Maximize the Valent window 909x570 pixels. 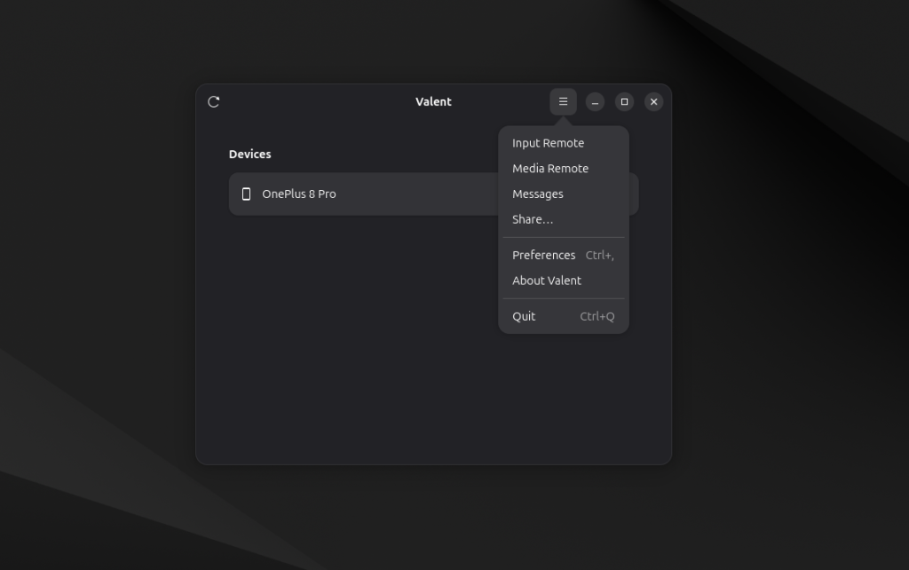[x=624, y=102]
